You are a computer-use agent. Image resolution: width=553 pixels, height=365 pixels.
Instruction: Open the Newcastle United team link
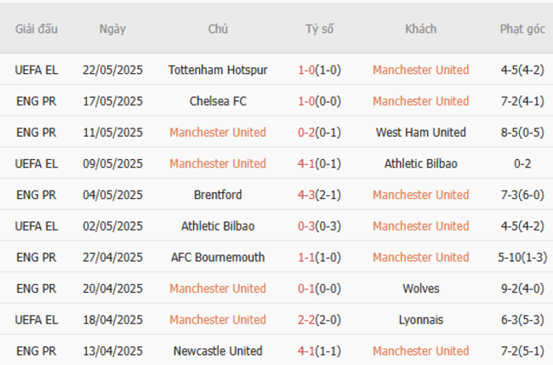218,351
